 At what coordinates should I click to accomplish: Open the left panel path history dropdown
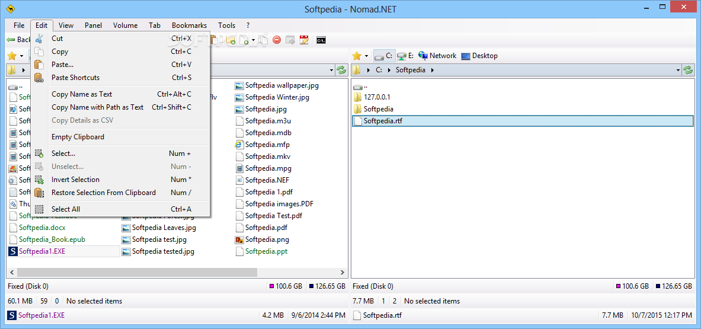[331, 70]
